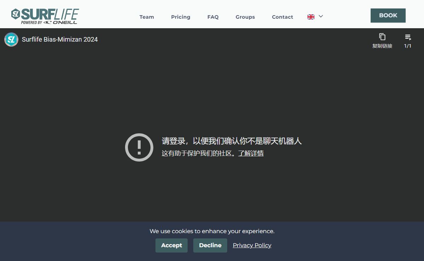The image size is (424, 261).
Task: Decline cookies in the banner
Action: point(210,245)
